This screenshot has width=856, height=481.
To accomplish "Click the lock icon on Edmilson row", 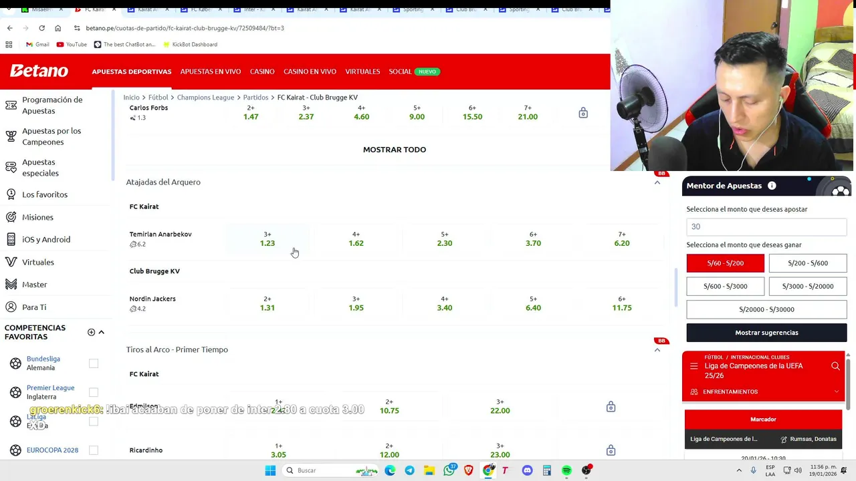I will tap(611, 407).
